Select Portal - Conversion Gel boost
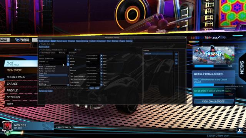The width and height of the screenshot is (246, 138). [x=53, y=66]
